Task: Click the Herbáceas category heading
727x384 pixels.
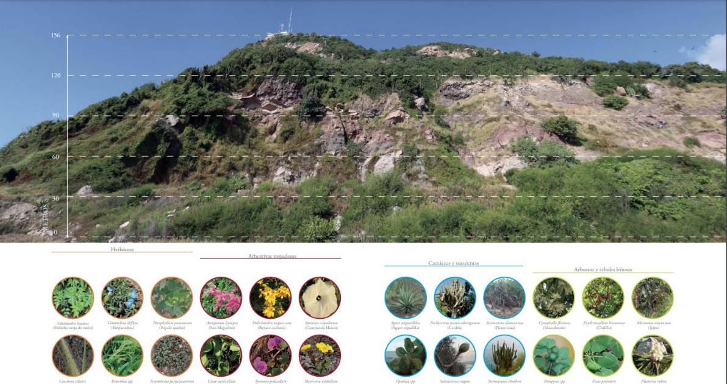Action: pyautogui.click(x=122, y=249)
